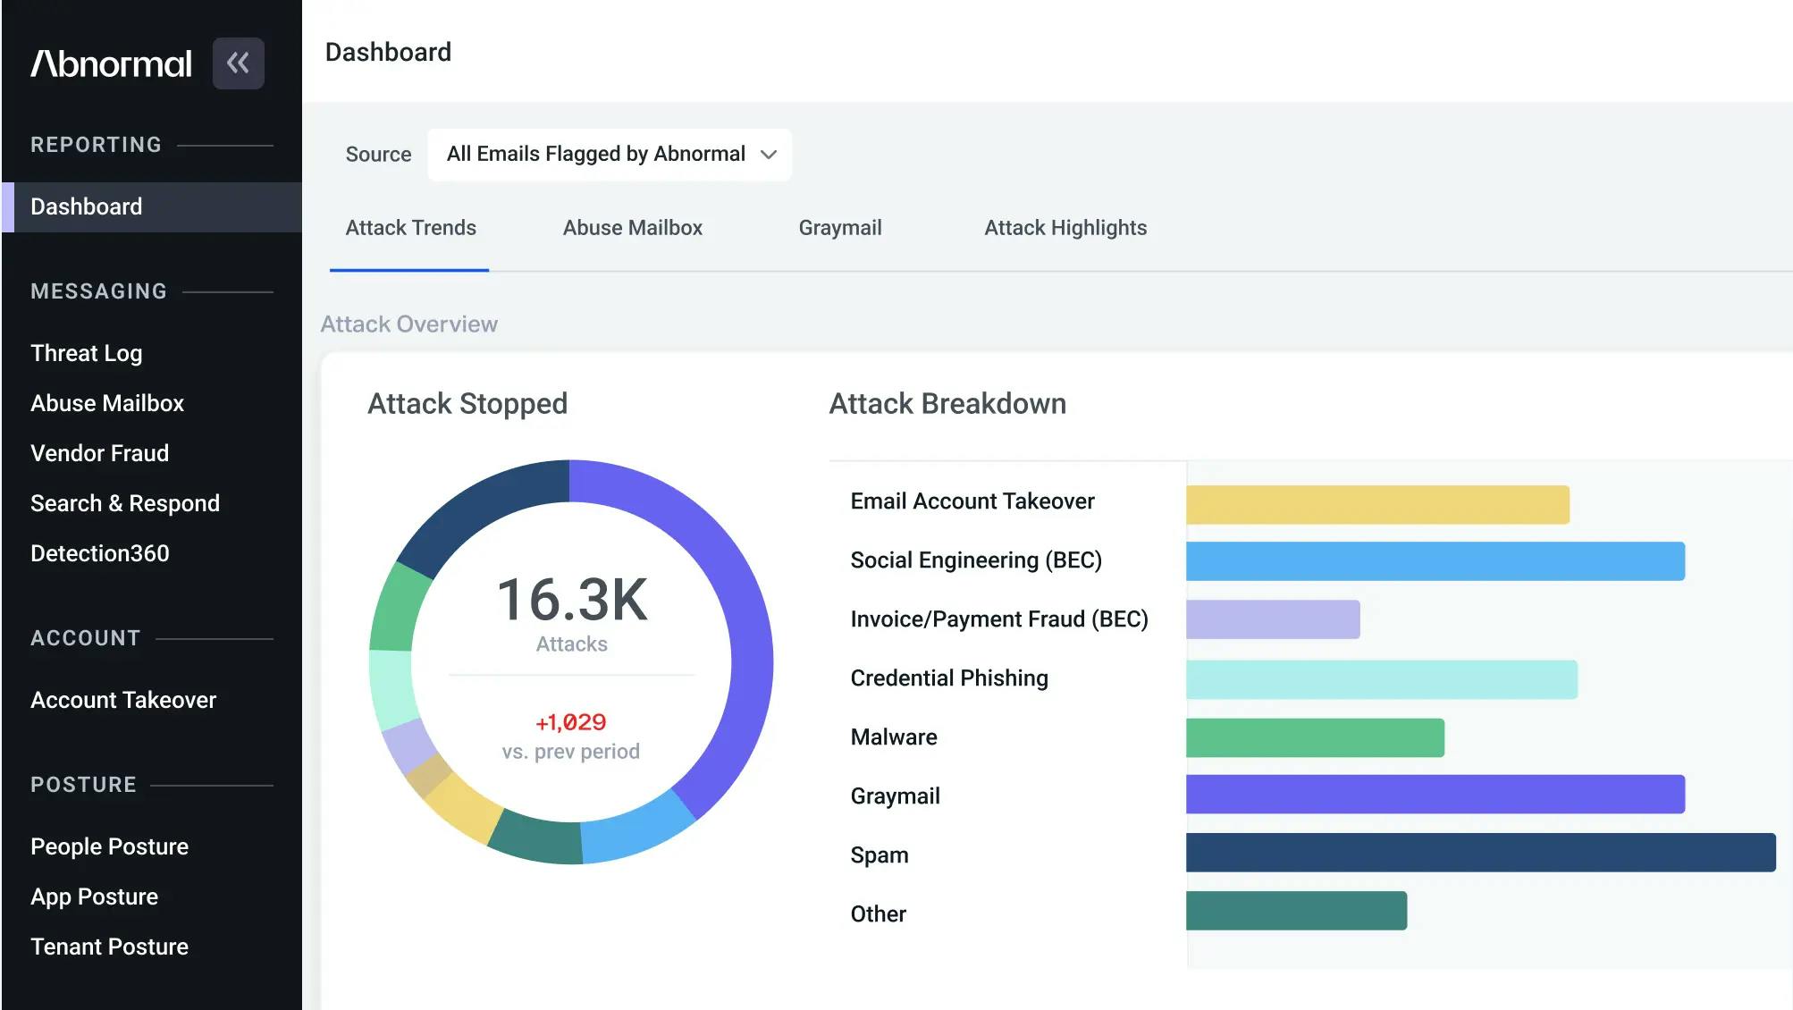Screen dimensions: 1793x1010
Task: Open the Graymail tab
Action: [x=839, y=228]
